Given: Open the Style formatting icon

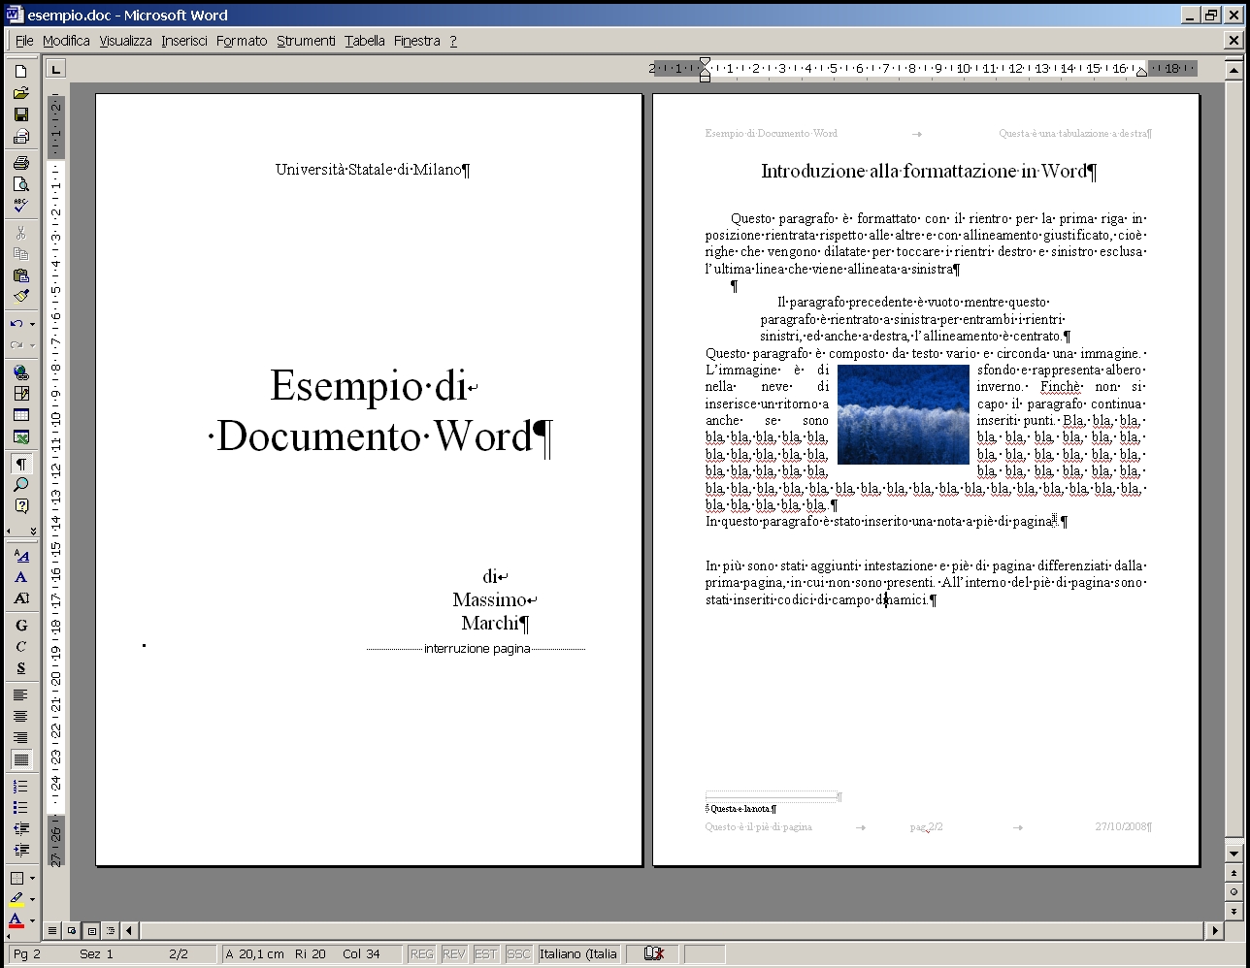Looking at the screenshot, I should pyautogui.click(x=20, y=556).
